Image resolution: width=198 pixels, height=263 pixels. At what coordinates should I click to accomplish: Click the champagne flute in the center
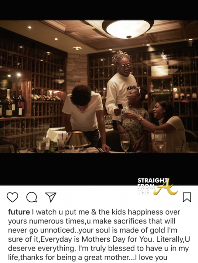(125, 143)
